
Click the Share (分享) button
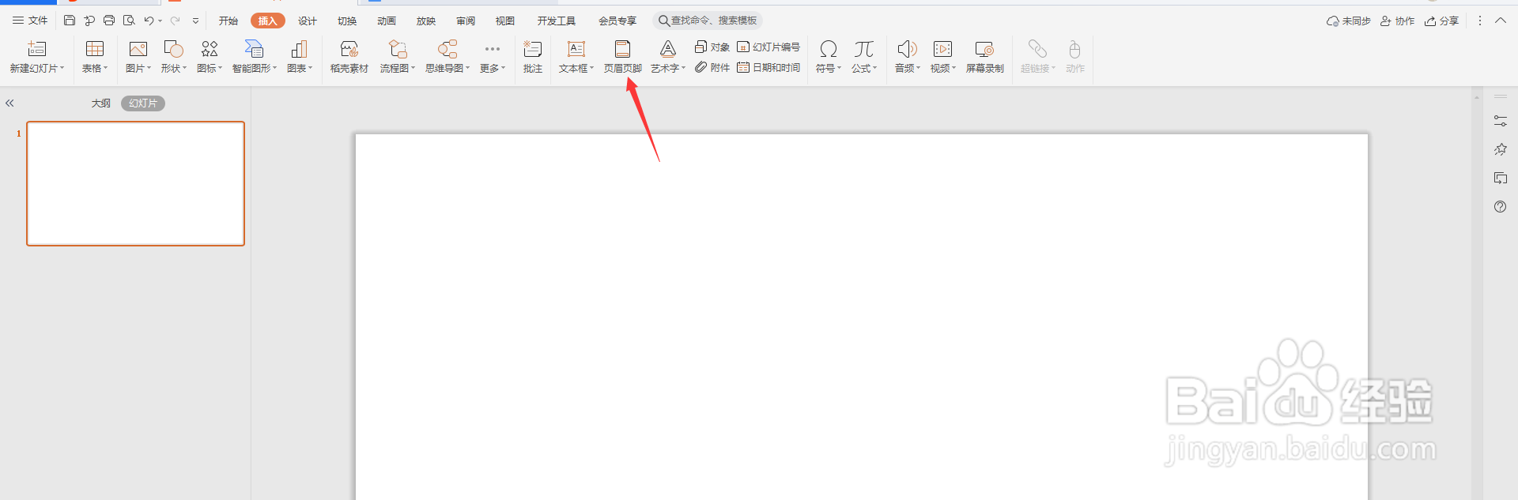pyautogui.click(x=1442, y=21)
